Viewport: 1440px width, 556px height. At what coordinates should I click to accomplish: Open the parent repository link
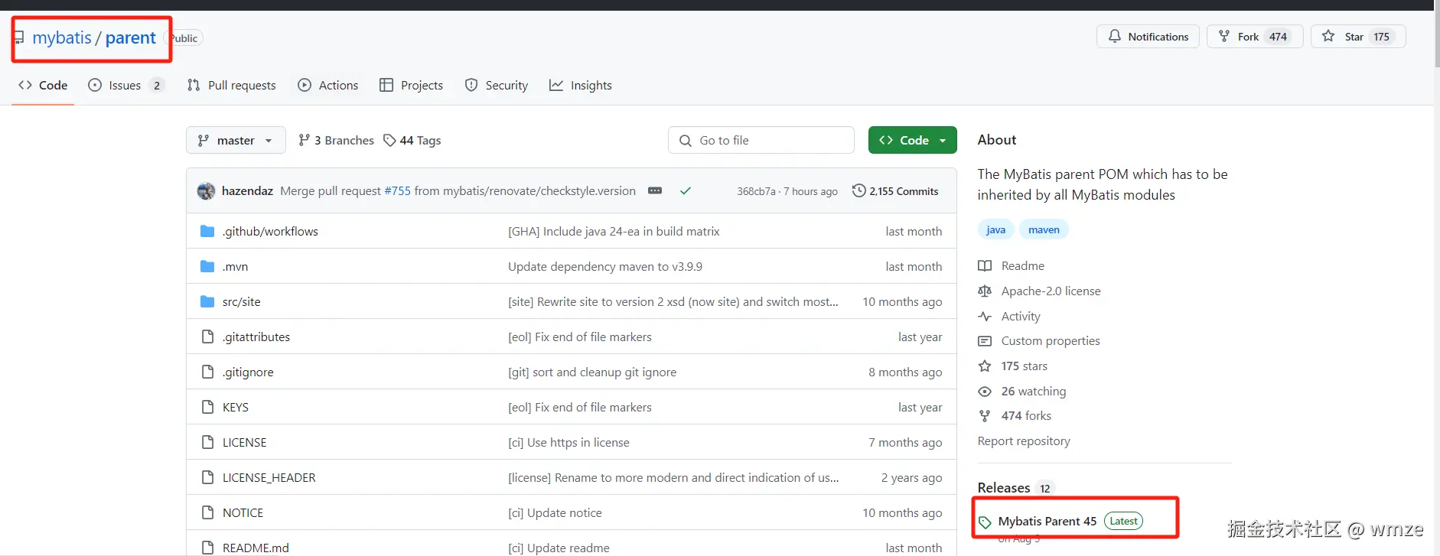(131, 37)
